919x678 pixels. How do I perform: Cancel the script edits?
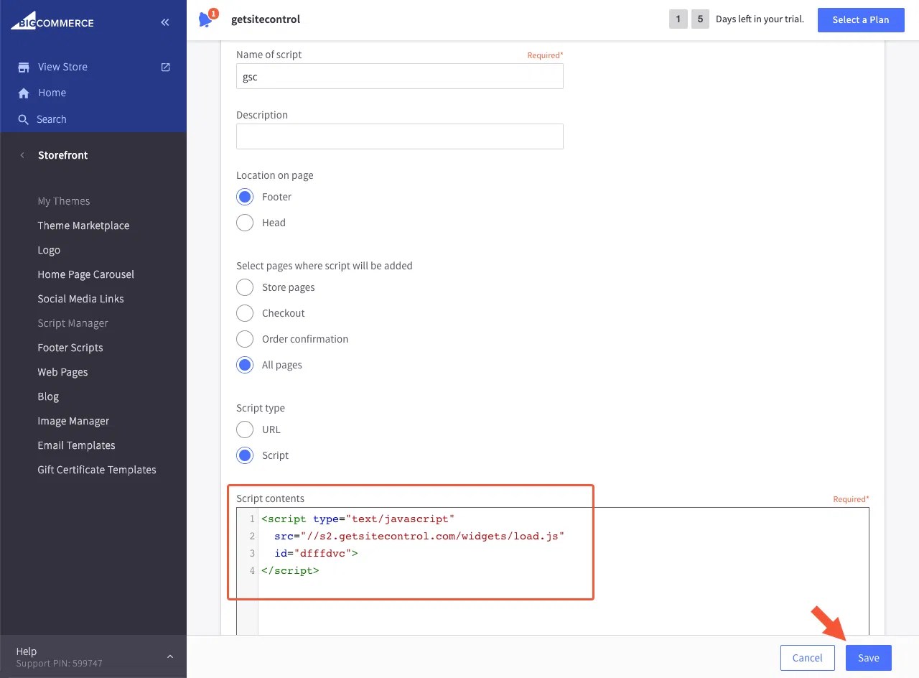pyautogui.click(x=807, y=657)
